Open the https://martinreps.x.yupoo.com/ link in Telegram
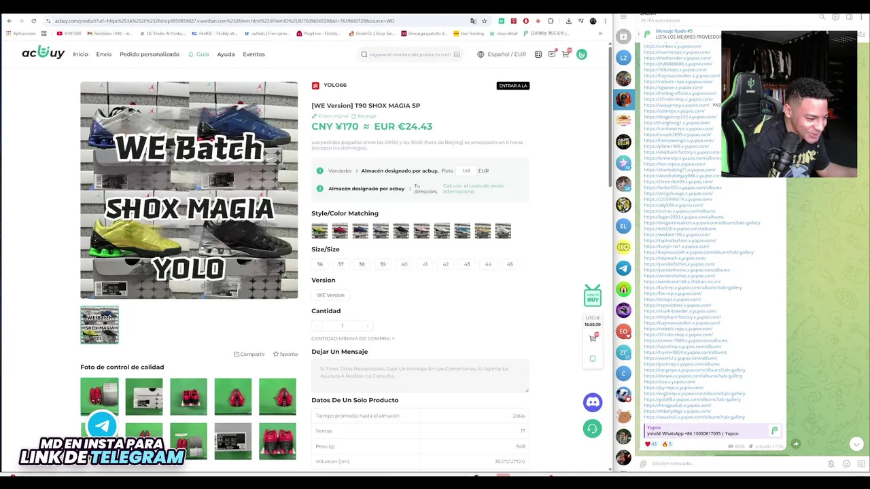870x489 pixels. pyautogui.click(x=677, y=52)
